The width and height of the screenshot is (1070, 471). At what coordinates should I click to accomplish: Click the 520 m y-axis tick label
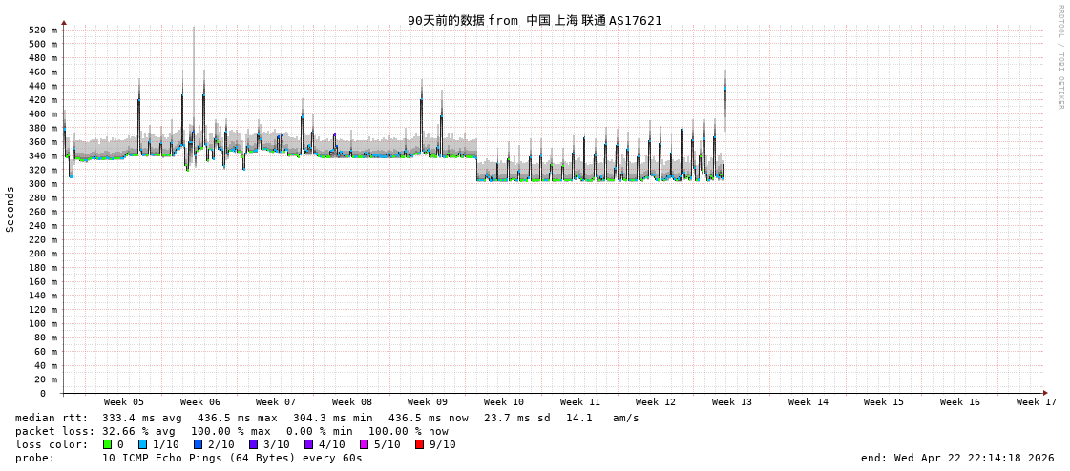(42, 30)
